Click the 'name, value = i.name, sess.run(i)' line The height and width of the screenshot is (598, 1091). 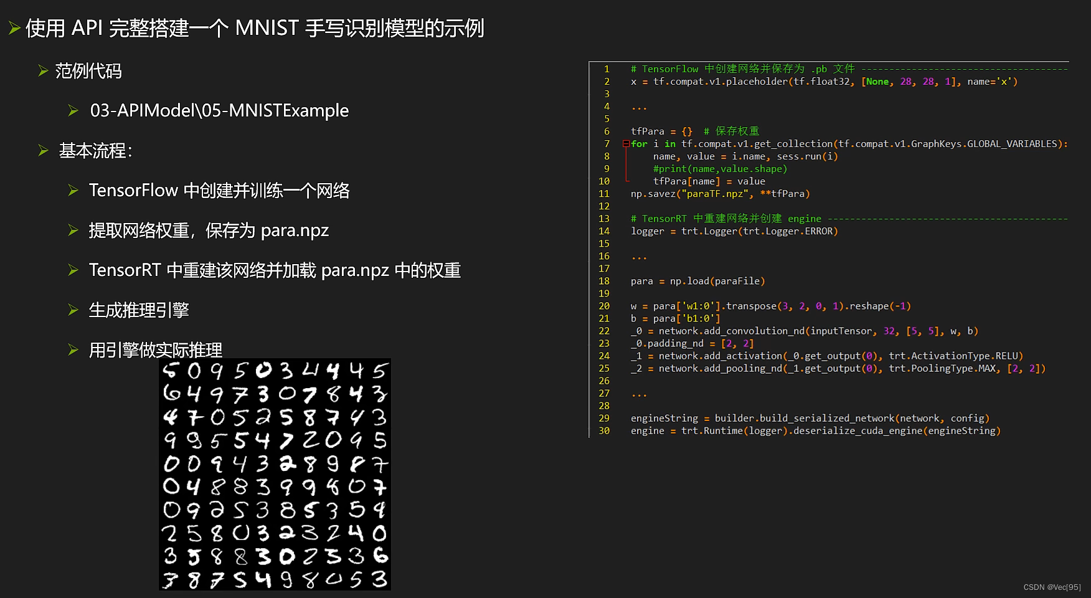745,156
